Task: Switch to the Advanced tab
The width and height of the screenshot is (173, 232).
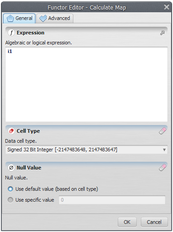Action: tap(55, 19)
